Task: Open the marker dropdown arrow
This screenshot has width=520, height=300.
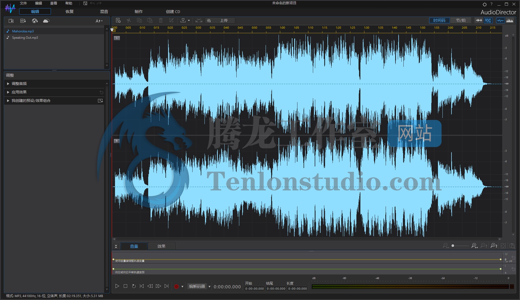Action: pos(189,20)
